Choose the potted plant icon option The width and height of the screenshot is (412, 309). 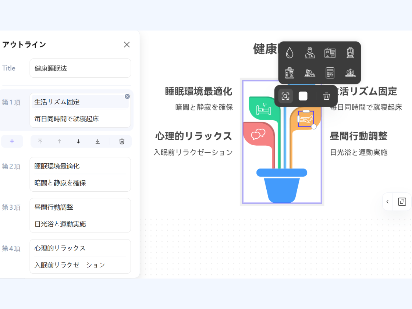350,72
